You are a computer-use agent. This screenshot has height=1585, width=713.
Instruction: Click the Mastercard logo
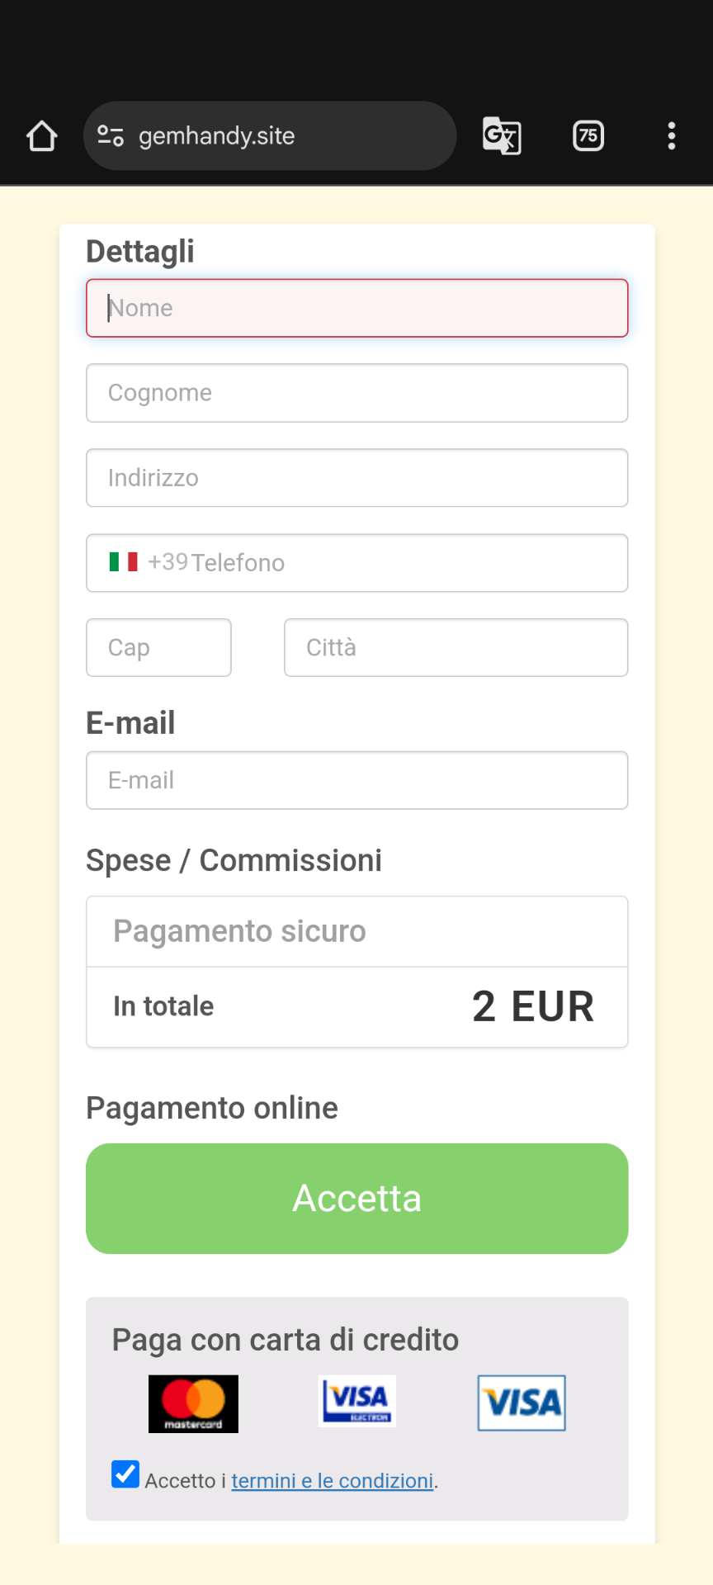(193, 1403)
